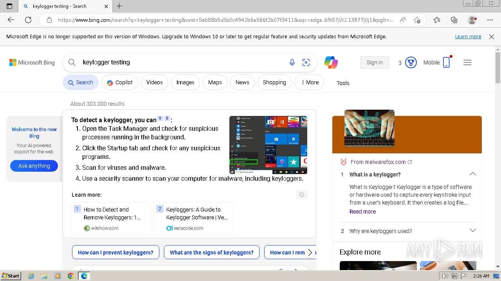Switch to the News tab

pos(242,82)
